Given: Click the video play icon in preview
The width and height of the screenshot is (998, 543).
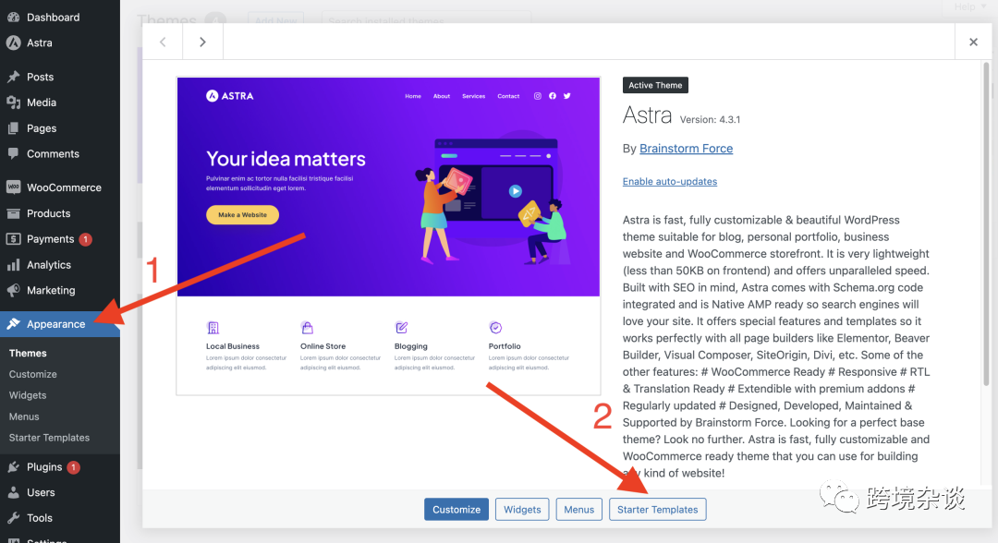Looking at the screenshot, I should 516,191.
